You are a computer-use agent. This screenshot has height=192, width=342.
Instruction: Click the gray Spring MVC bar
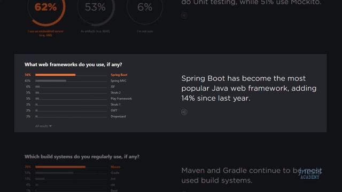[51, 81]
